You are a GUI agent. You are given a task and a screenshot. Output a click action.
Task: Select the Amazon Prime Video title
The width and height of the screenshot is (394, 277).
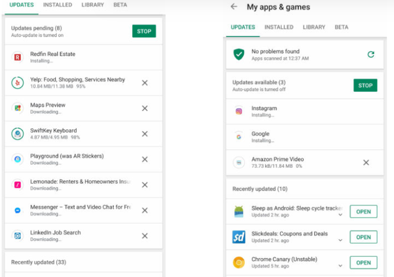click(x=277, y=159)
